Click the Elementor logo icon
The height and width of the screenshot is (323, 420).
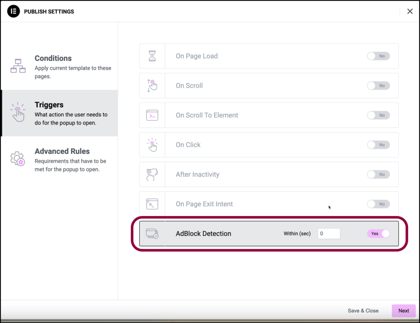tap(14, 11)
